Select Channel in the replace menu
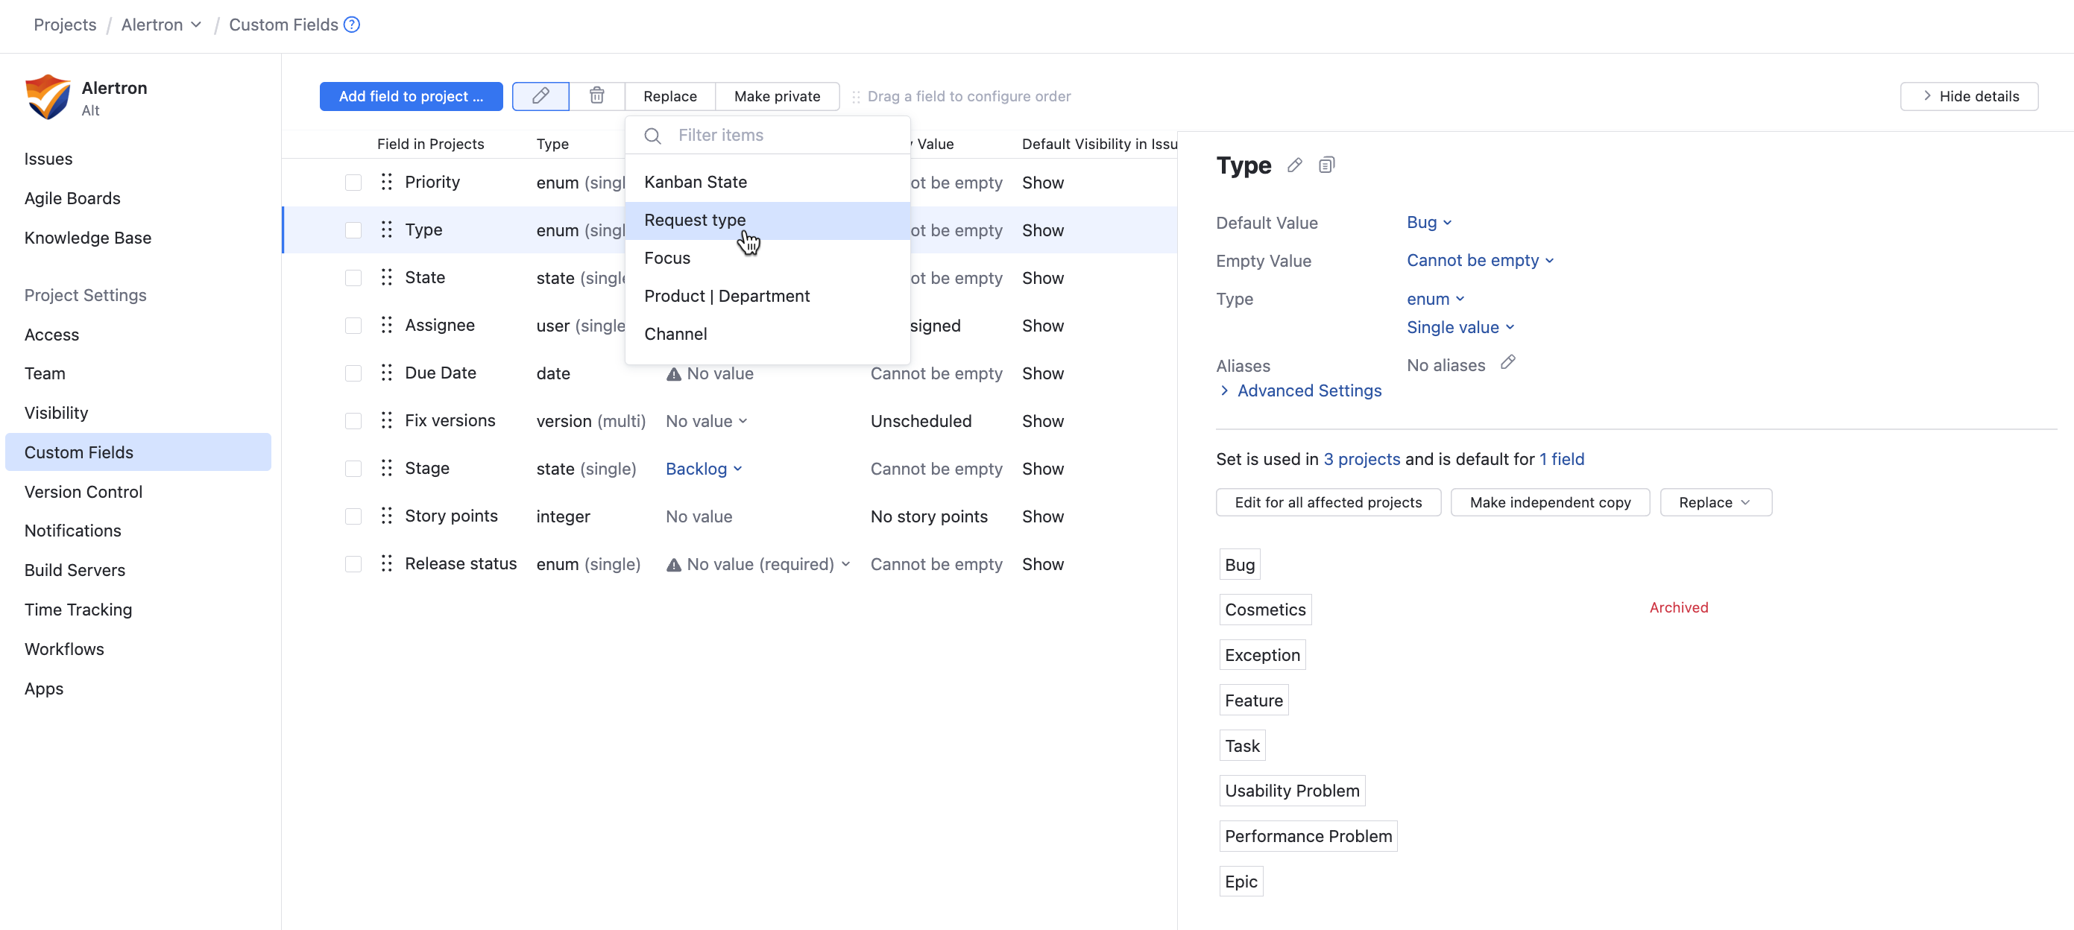The width and height of the screenshot is (2074, 930). pyautogui.click(x=675, y=334)
